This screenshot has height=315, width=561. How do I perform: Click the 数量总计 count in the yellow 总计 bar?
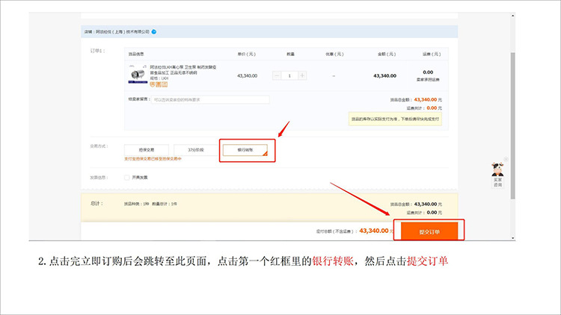[x=165, y=204]
